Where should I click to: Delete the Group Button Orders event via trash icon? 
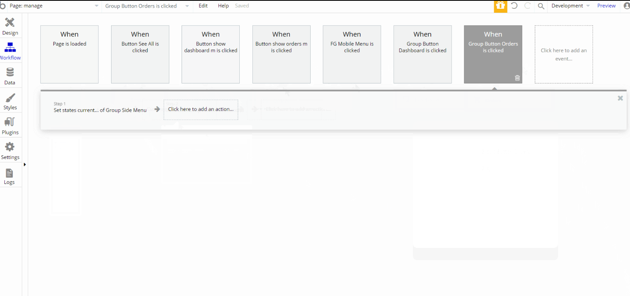[x=517, y=78]
